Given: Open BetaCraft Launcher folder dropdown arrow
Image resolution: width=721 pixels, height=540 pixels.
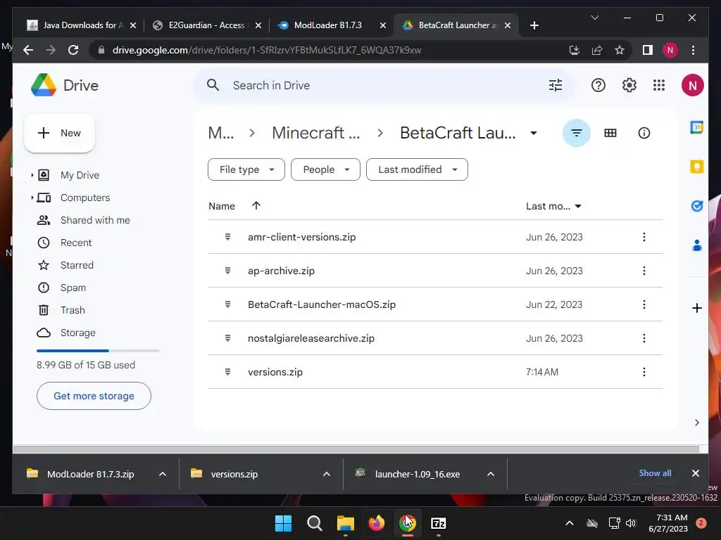Looking at the screenshot, I should coord(534,133).
